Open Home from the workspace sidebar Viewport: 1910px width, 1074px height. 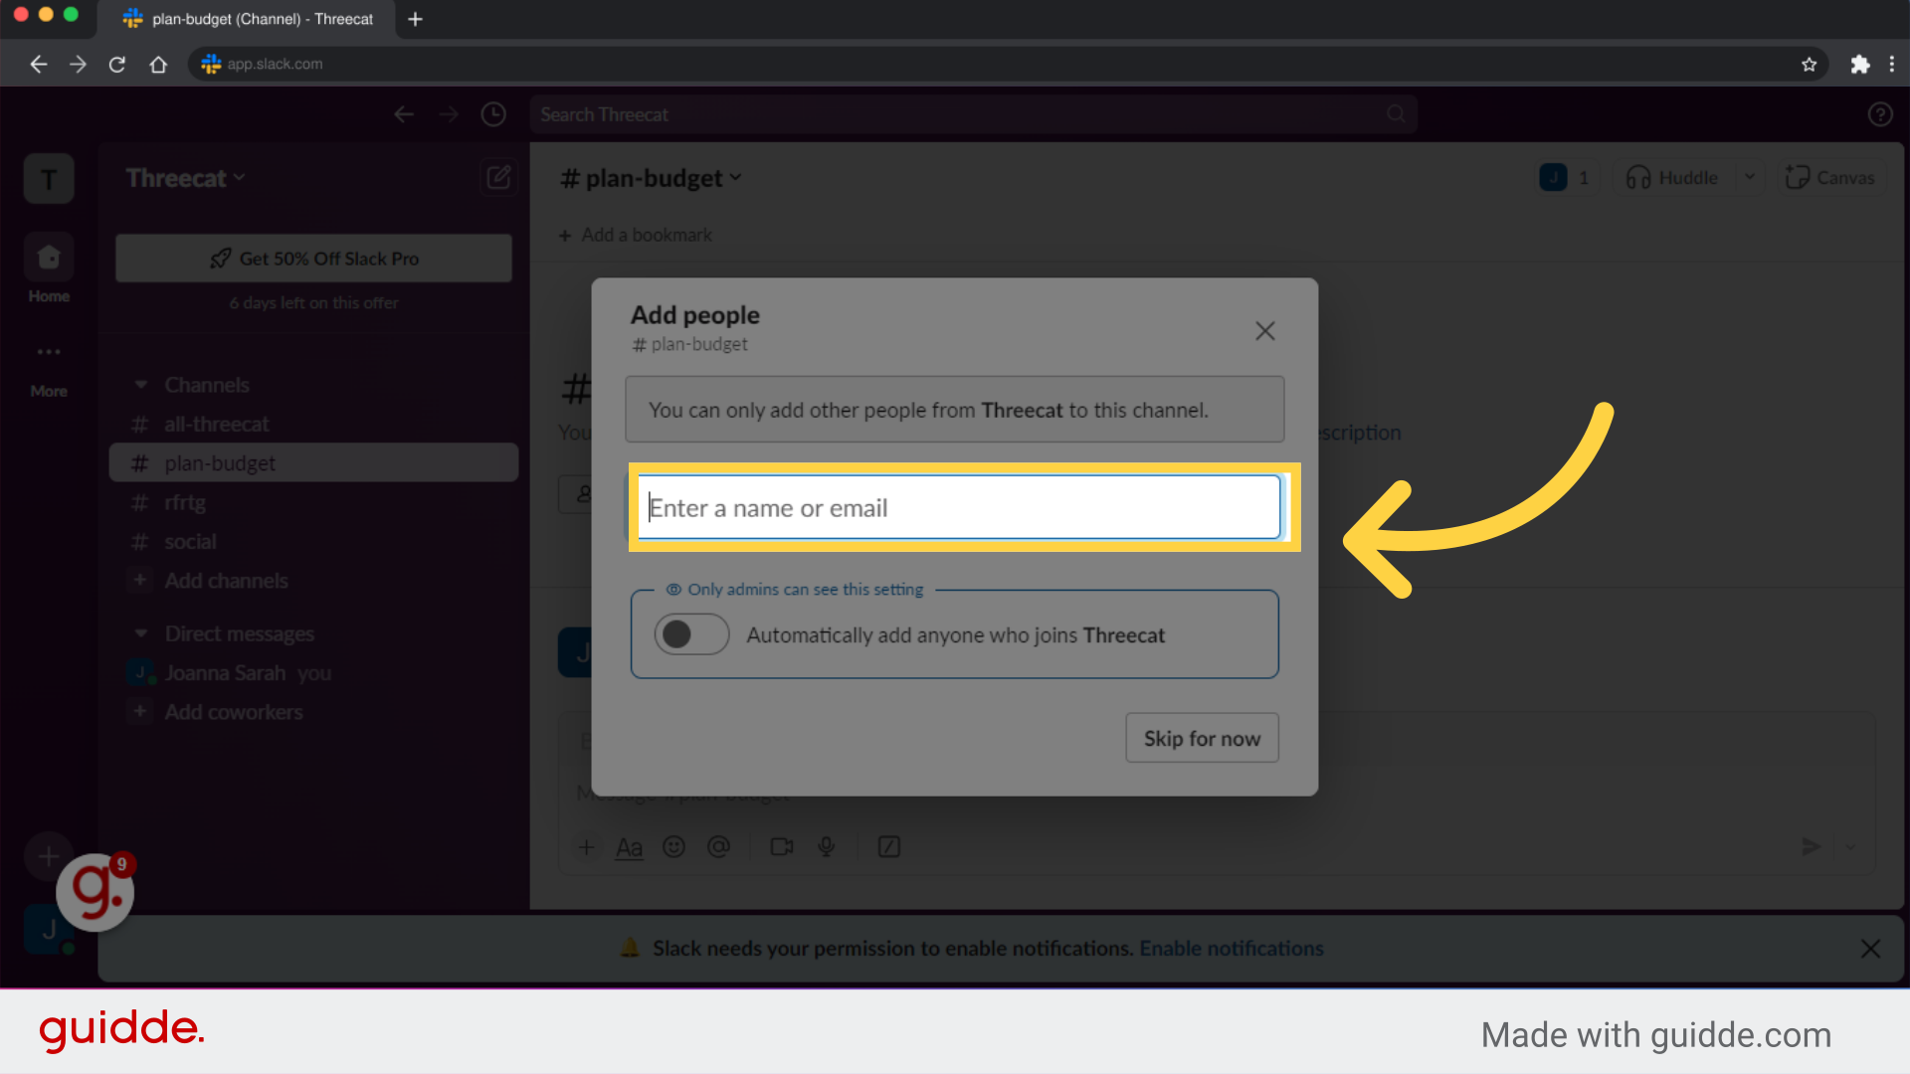48,257
